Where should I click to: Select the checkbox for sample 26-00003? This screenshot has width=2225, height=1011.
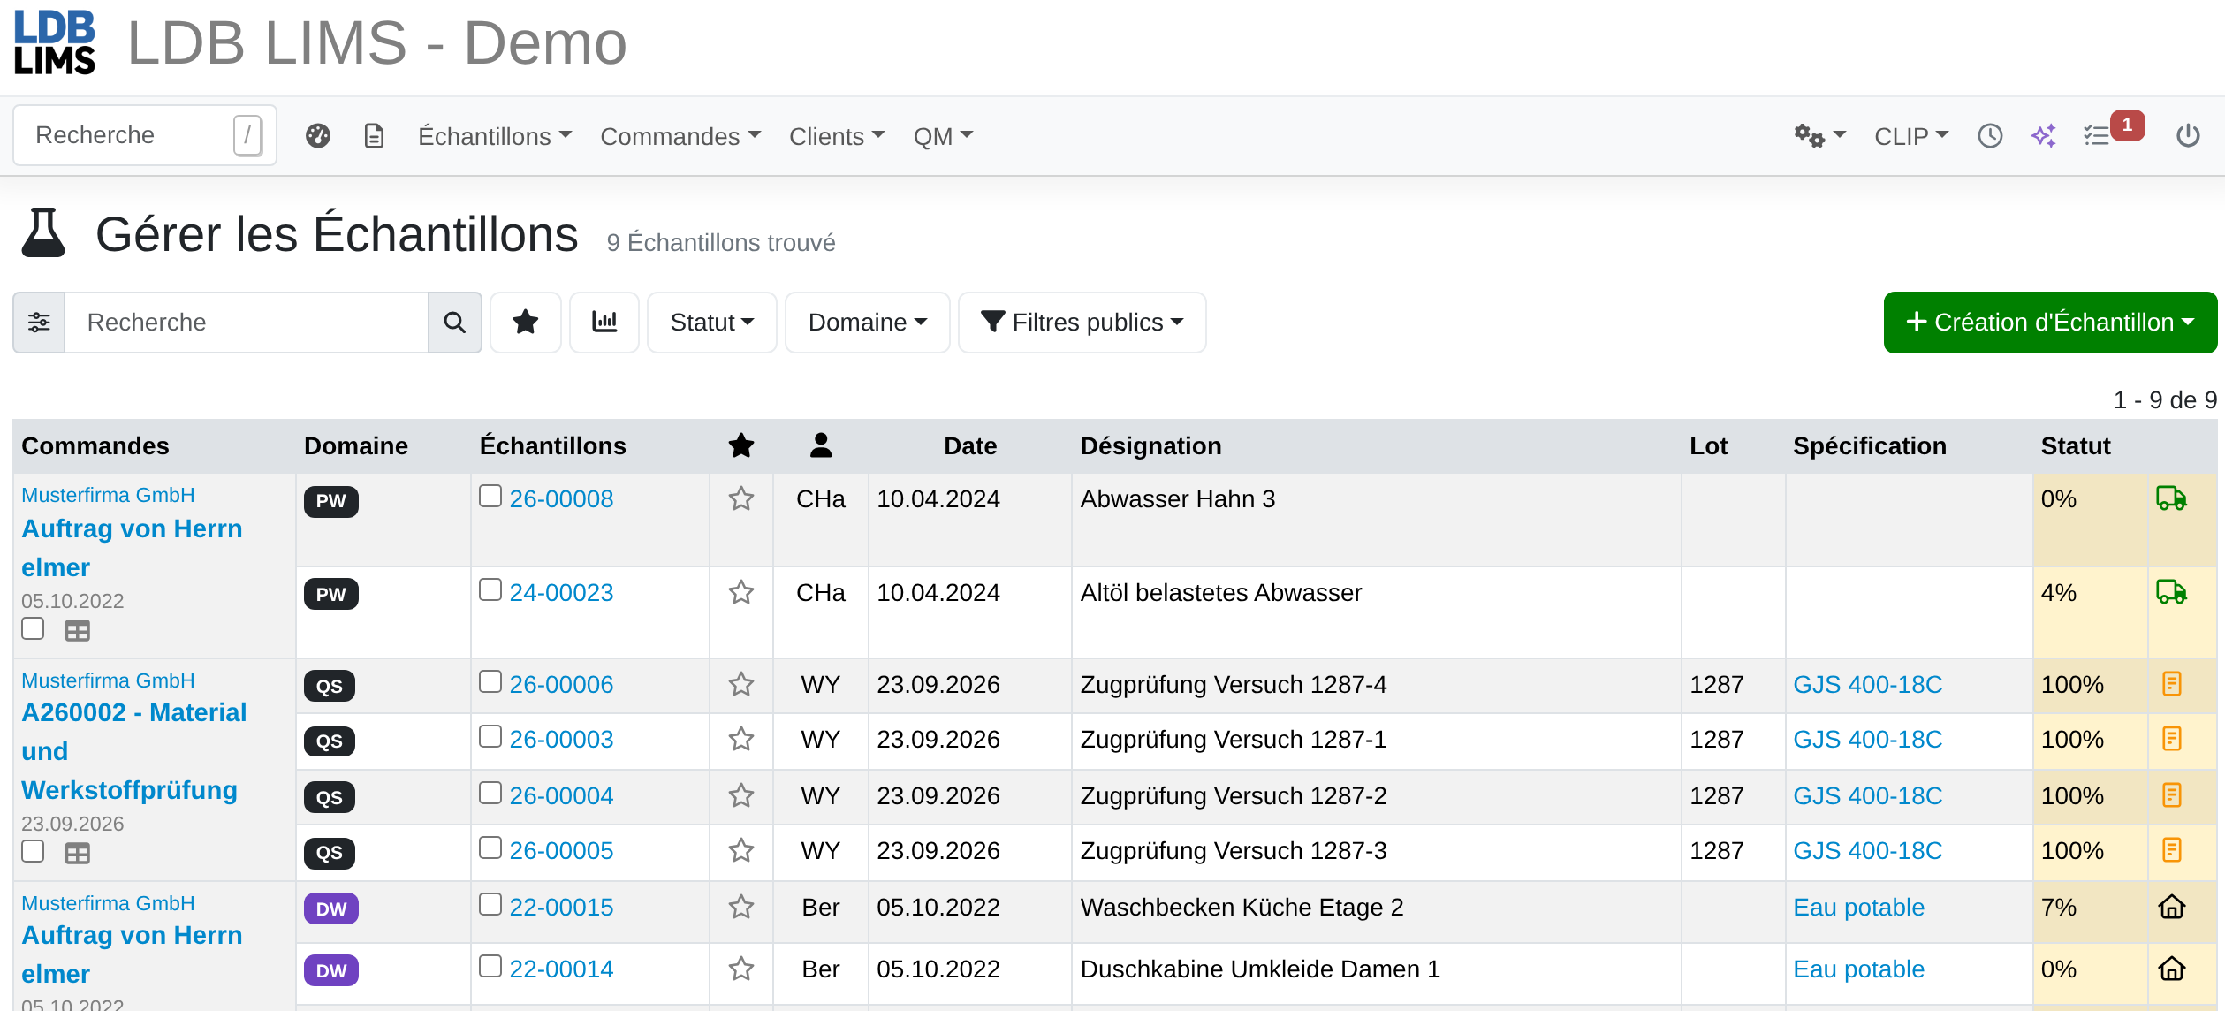pos(490,736)
